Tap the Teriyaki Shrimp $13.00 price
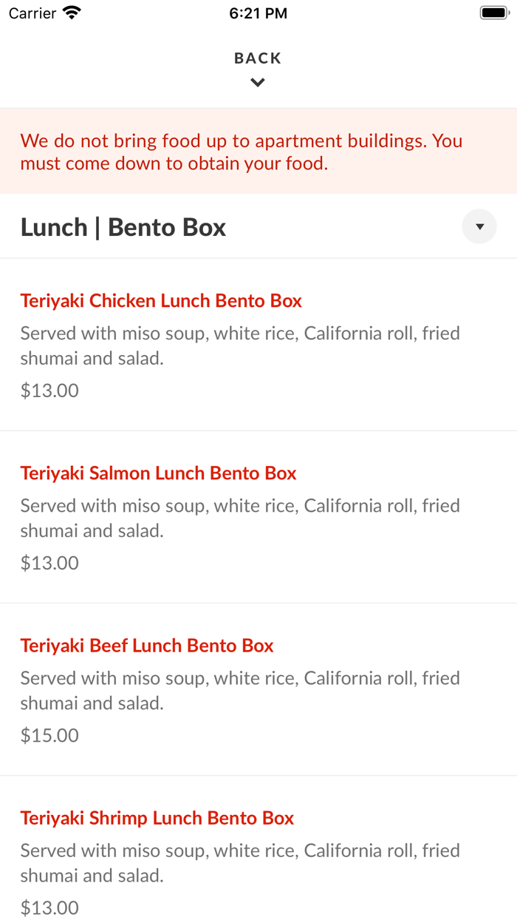This screenshot has width=517, height=920. [49, 907]
